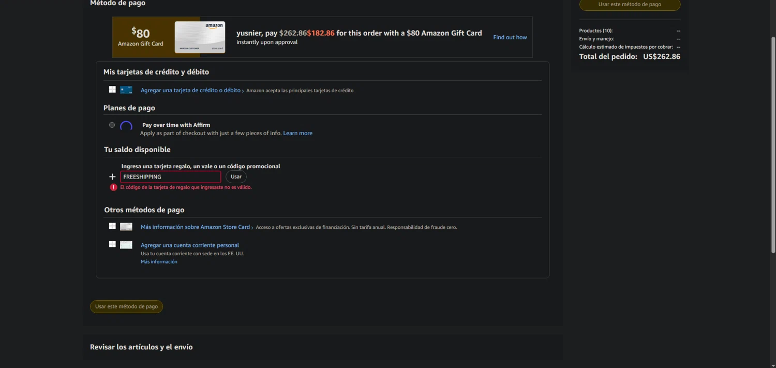This screenshot has width=776, height=368.
Task: Click the plus icon next to gift code field
Action: (112, 176)
